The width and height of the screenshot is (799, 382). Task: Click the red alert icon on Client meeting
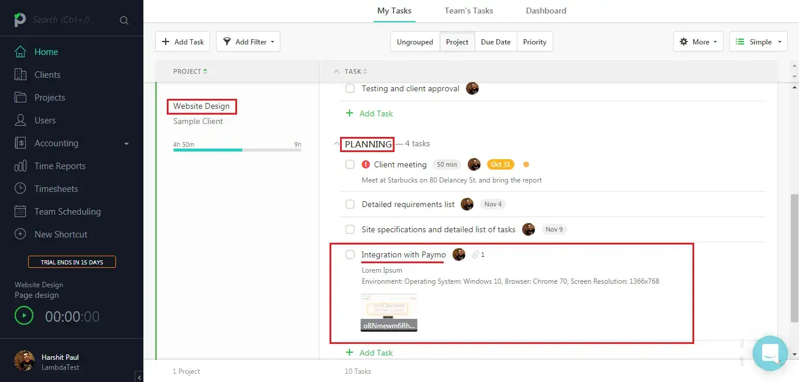[366, 164]
